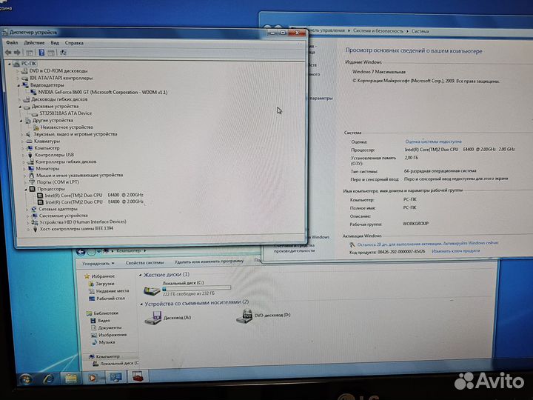Select Порты (COM и LPT) category
The height and width of the screenshot is (400, 533).
[58, 182]
